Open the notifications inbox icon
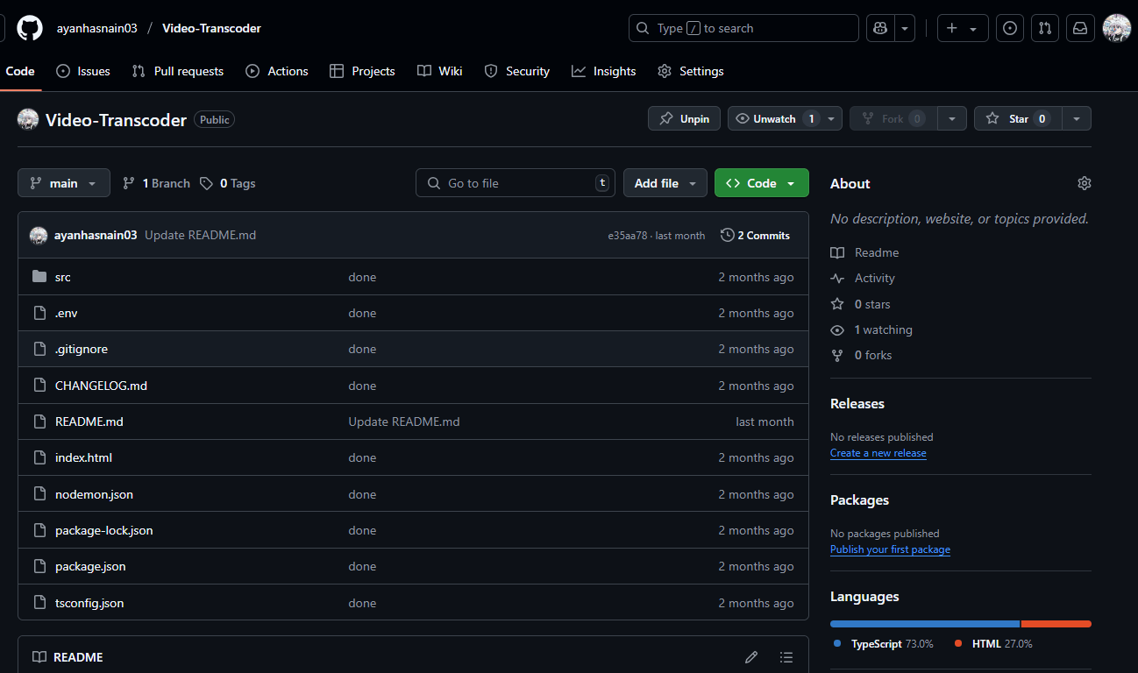This screenshot has height=673, width=1138. click(x=1080, y=28)
